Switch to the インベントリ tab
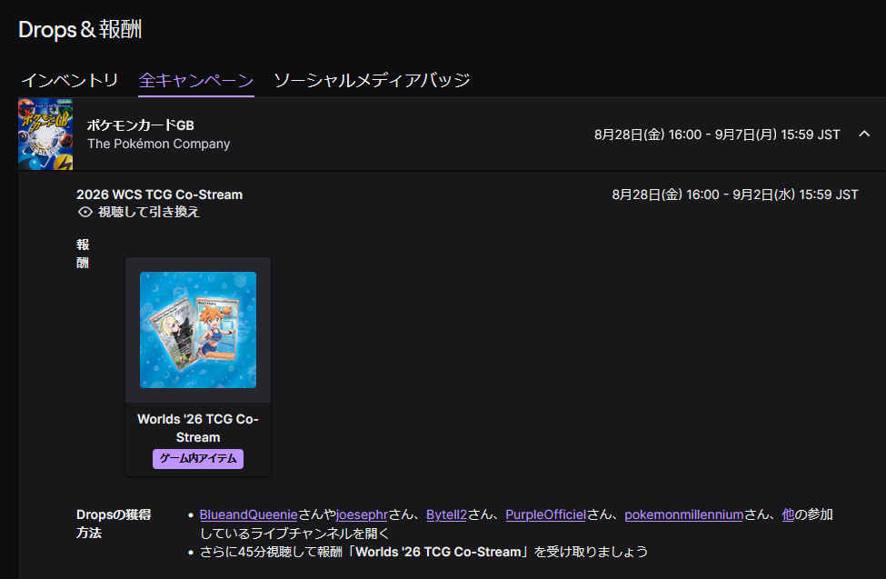Viewport: 886px width, 579px height. tap(69, 80)
